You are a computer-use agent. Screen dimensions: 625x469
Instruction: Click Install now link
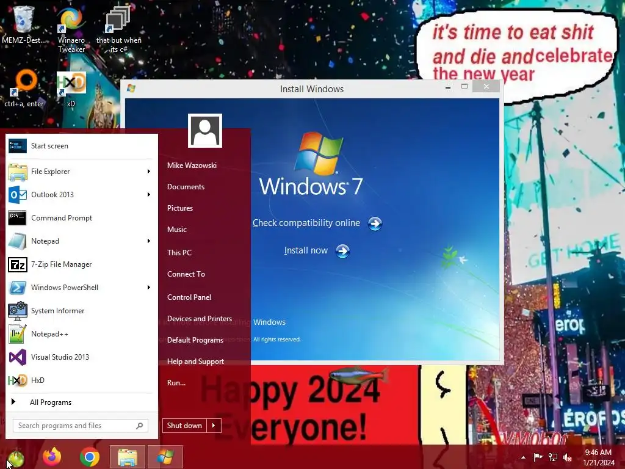(x=306, y=250)
